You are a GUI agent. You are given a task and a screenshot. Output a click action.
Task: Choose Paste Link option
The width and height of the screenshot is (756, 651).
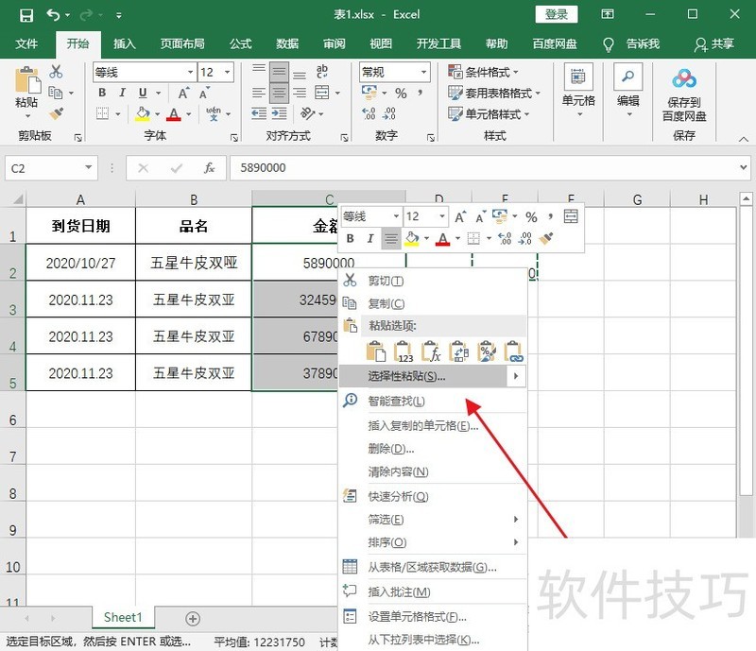514,351
